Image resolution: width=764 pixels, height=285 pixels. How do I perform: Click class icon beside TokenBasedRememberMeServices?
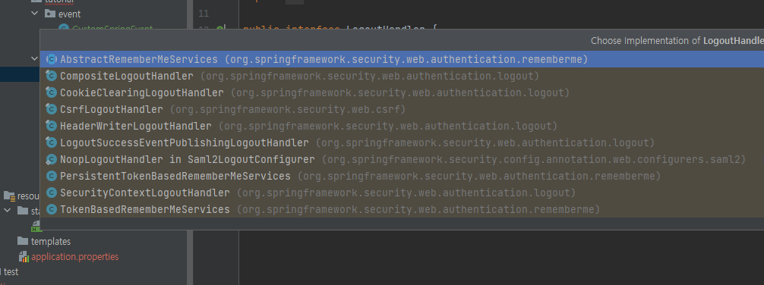coord(51,210)
